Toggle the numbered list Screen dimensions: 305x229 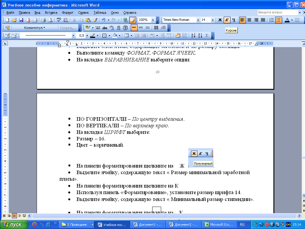(x=272, y=20)
